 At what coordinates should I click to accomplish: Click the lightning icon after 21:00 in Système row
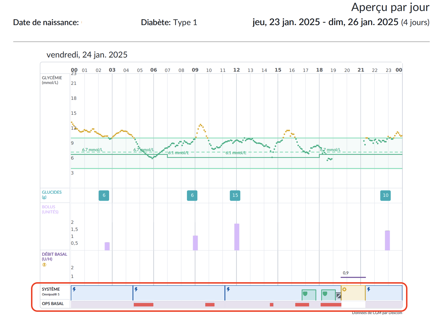click(369, 289)
